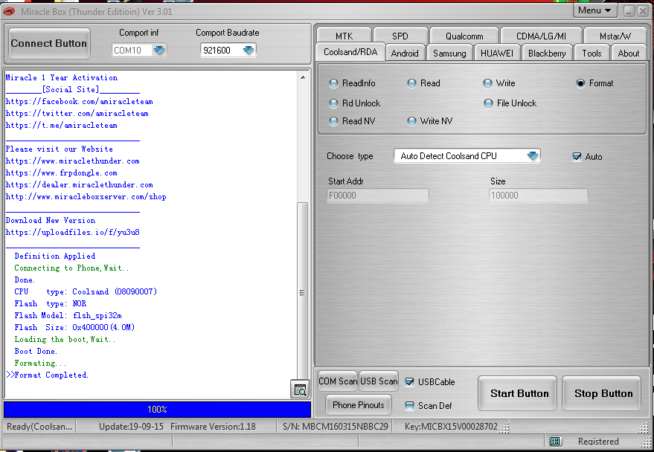The height and width of the screenshot is (452, 654).
Task: Click the Flash Model flsh_spi32m log line
Action: click(x=68, y=316)
